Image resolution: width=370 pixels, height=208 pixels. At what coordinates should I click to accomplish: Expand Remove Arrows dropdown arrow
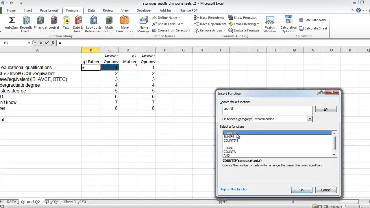click(x=225, y=30)
